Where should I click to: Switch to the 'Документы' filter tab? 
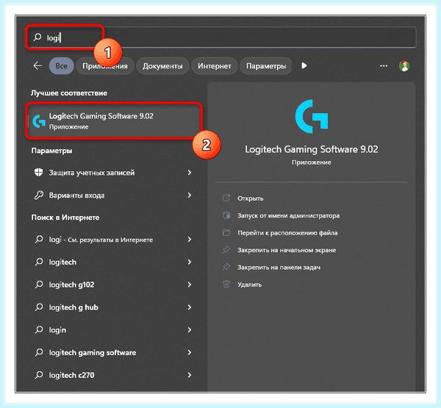pyautogui.click(x=162, y=66)
